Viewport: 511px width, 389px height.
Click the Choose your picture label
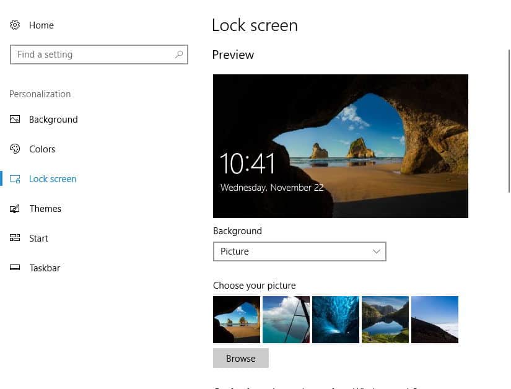[x=254, y=286]
